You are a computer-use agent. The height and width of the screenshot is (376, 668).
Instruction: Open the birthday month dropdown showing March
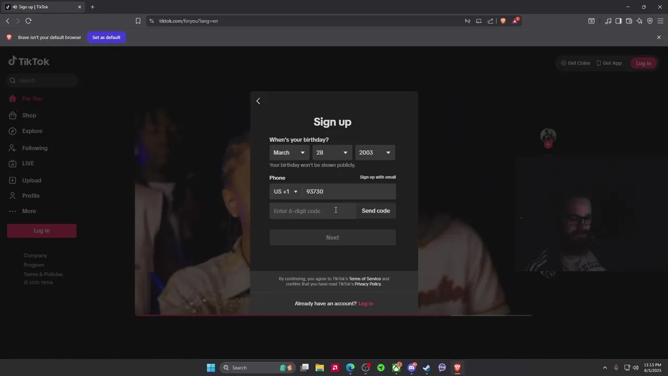click(289, 152)
